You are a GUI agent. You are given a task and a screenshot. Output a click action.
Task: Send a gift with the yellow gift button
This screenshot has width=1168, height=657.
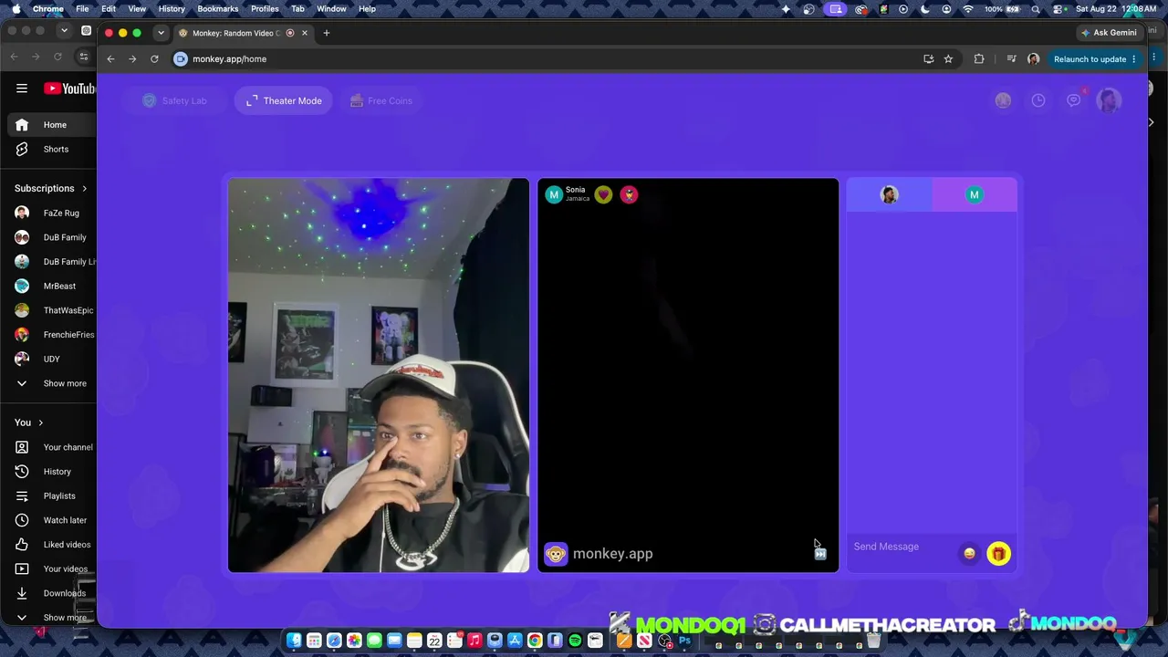tap(998, 553)
